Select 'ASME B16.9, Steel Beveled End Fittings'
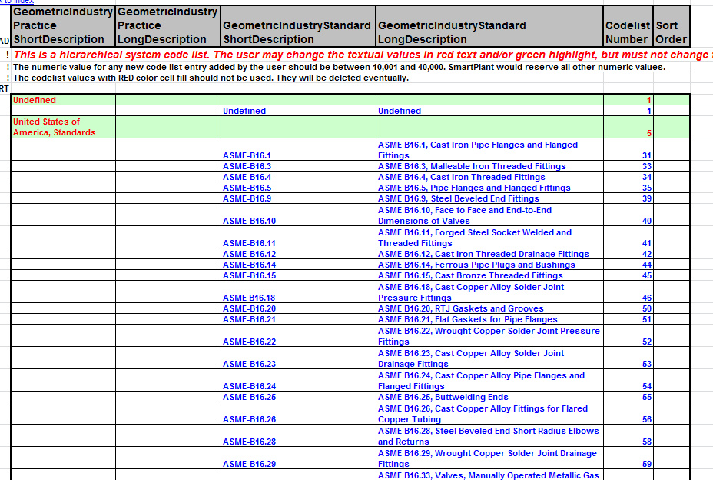The image size is (713, 480). [x=489, y=198]
